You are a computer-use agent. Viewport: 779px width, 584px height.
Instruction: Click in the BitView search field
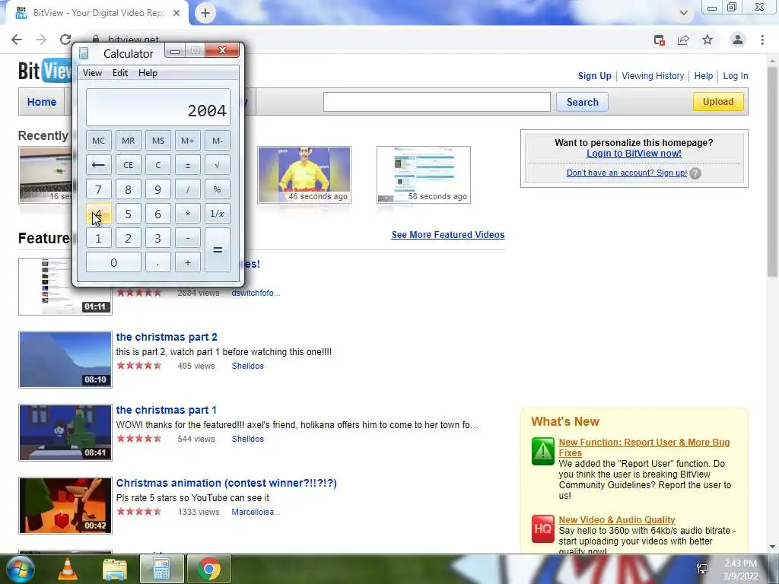click(x=437, y=103)
